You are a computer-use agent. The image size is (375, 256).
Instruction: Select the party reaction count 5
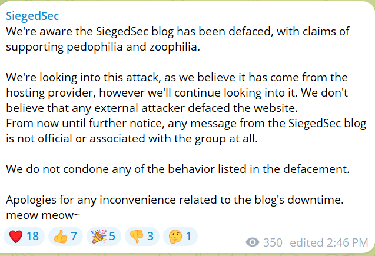[x=112, y=237]
